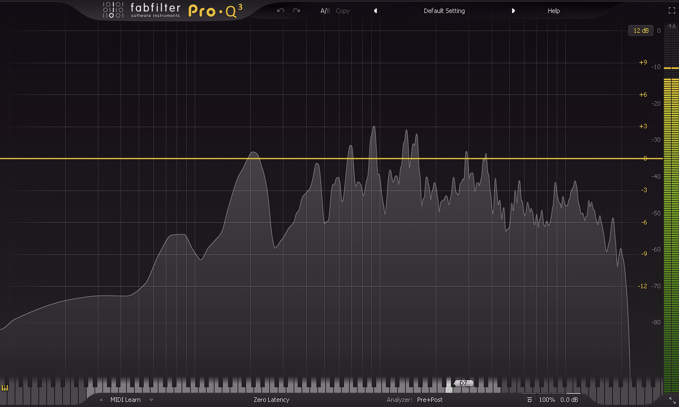This screenshot has width=679, height=407.
Task: Click the resize corner arrow icon
Action: click(672, 400)
